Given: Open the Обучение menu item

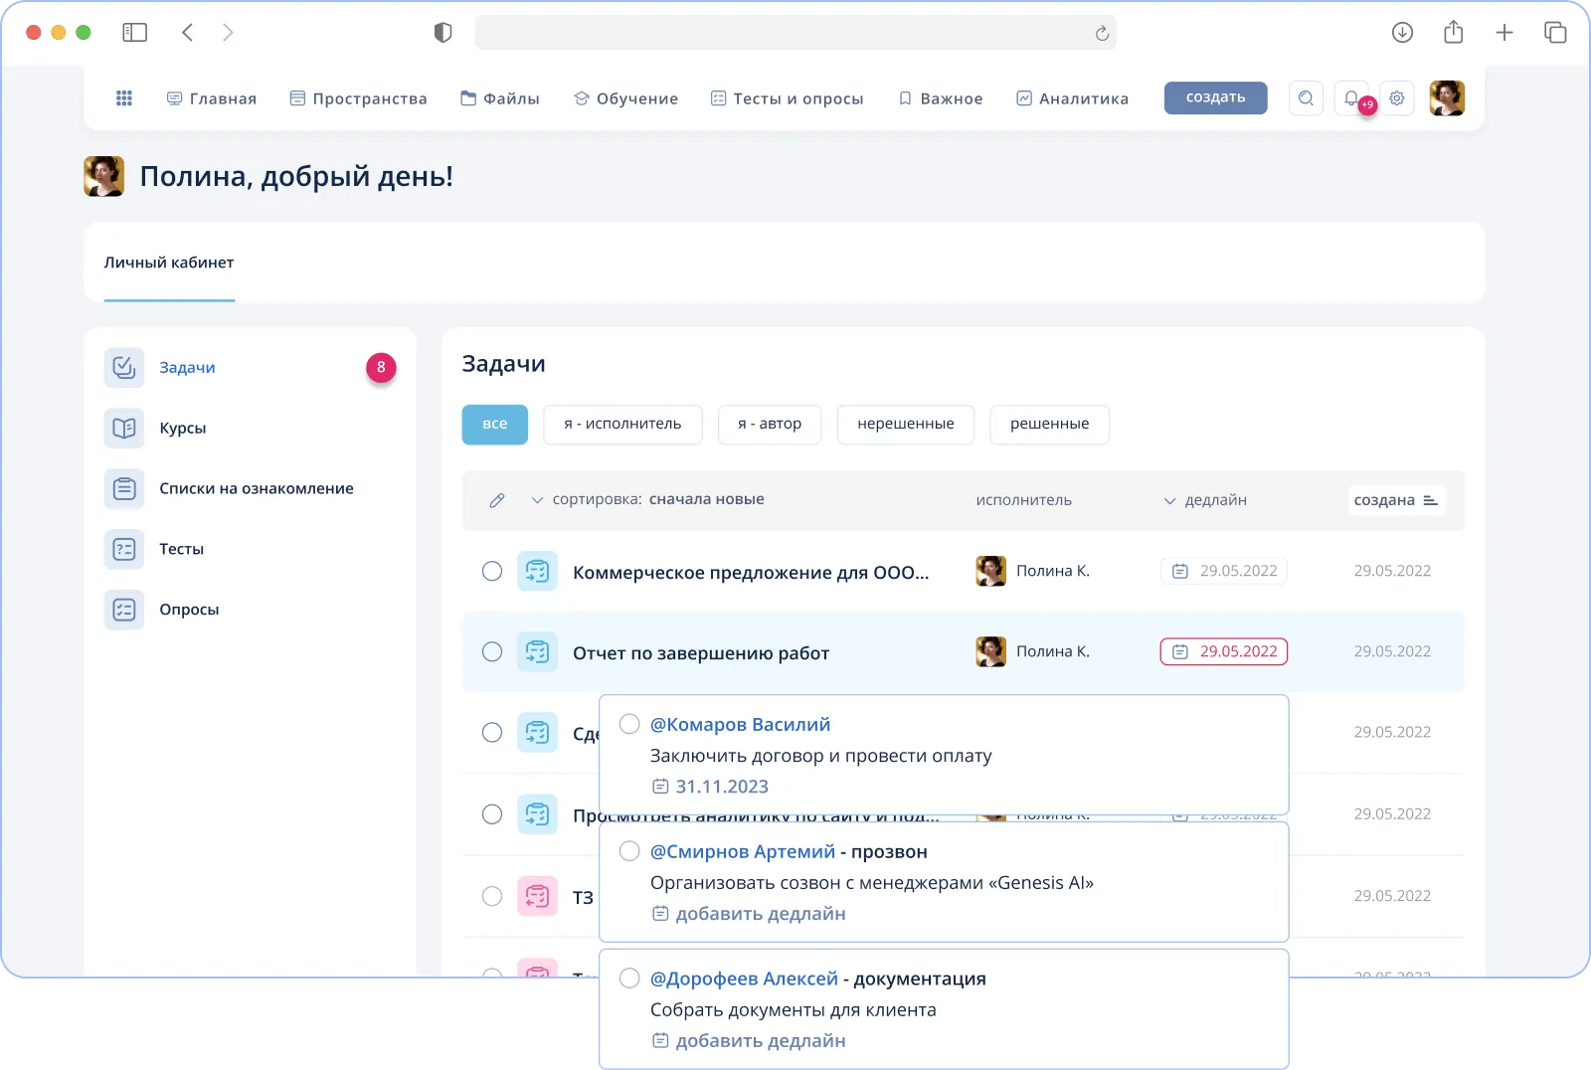Looking at the screenshot, I should point(625,98).
